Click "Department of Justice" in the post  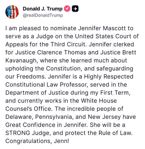[x=37, y=93]
